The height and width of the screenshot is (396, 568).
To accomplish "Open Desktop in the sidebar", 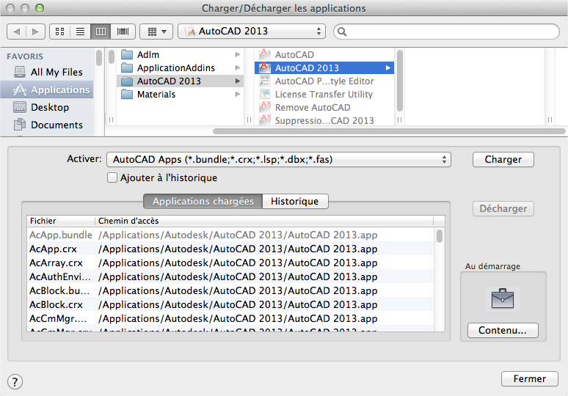I will click(48, 108).
